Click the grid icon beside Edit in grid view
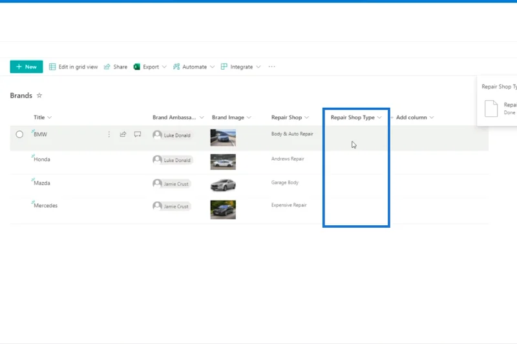This screenshot has height=344, width=517. tap(52, 67)
